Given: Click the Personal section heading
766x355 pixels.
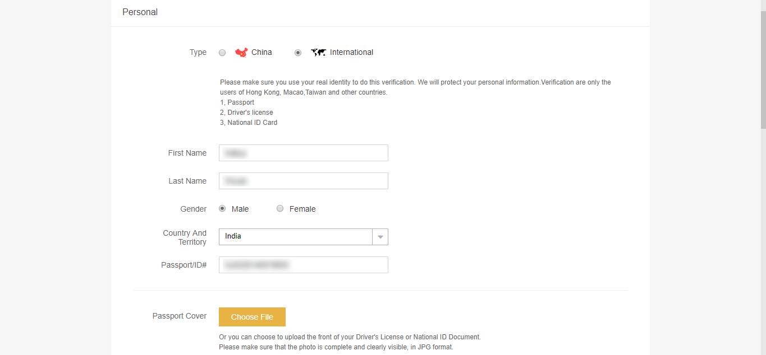Looking at the screenshot, I should point(140,12).
